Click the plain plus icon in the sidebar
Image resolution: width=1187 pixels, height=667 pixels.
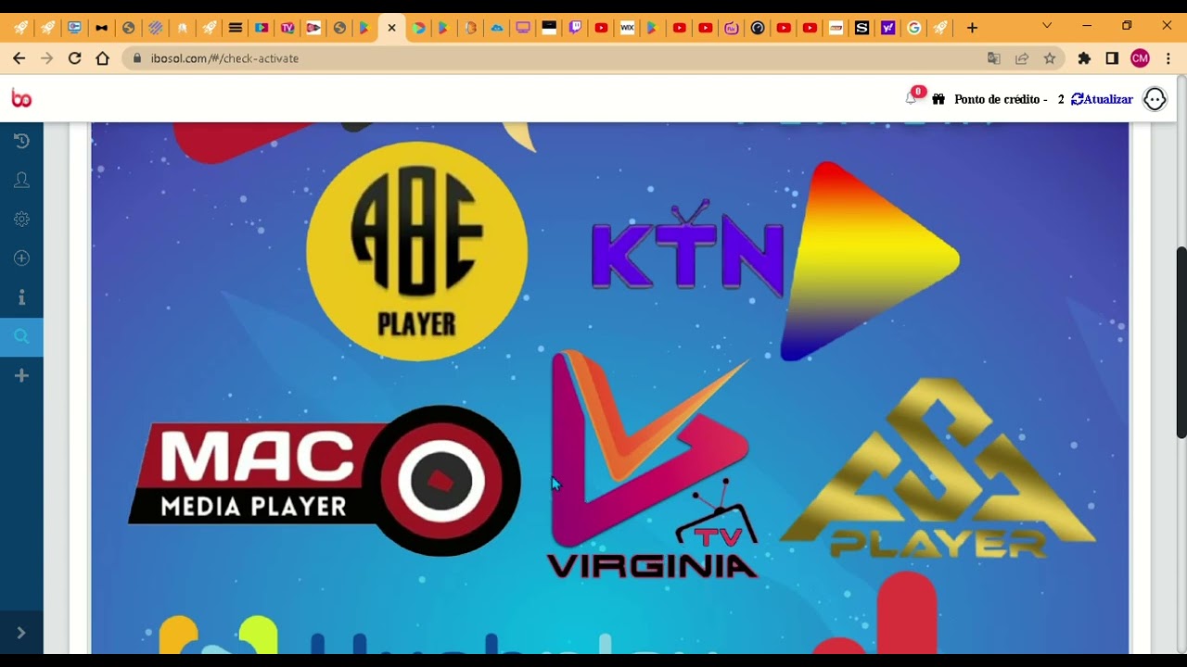[21, 375]
